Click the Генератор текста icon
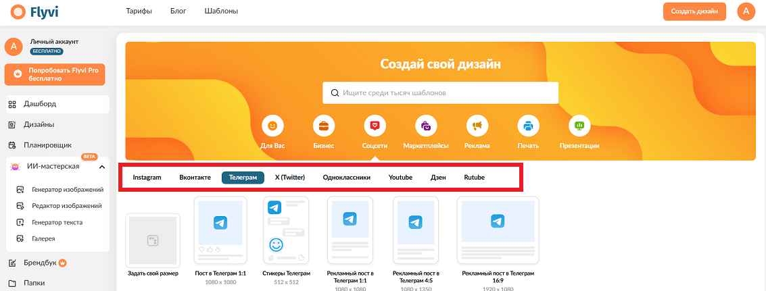The width and height of the screenshot is (766, 291). (20, 223)
